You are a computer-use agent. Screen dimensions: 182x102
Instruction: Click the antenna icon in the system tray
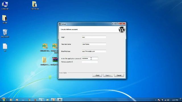click(x=162, y=100)
